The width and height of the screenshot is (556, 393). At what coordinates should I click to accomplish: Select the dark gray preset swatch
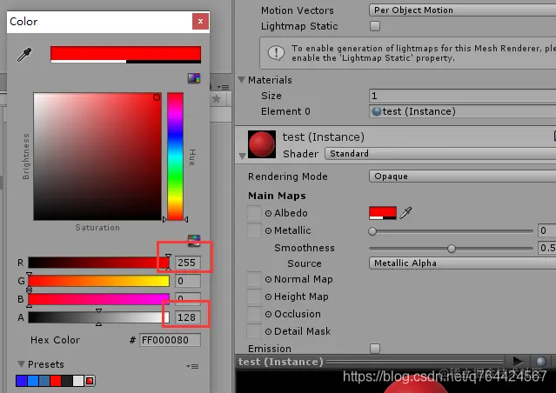(67, 381)
